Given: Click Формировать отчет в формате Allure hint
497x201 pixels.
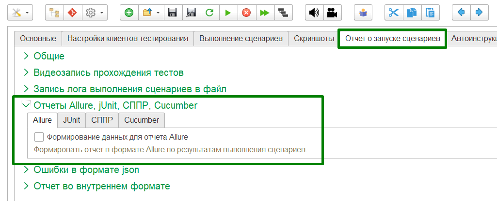Looking at the screenshot, I should (x=171, y=149).
